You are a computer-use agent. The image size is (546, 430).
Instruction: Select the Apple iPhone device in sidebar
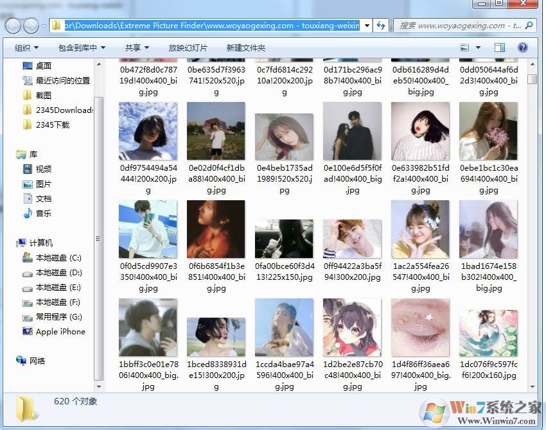click(x=60, y=332)
